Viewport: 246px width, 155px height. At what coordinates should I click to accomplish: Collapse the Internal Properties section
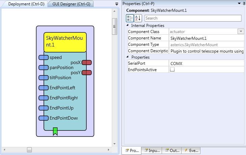pos(128,25)
